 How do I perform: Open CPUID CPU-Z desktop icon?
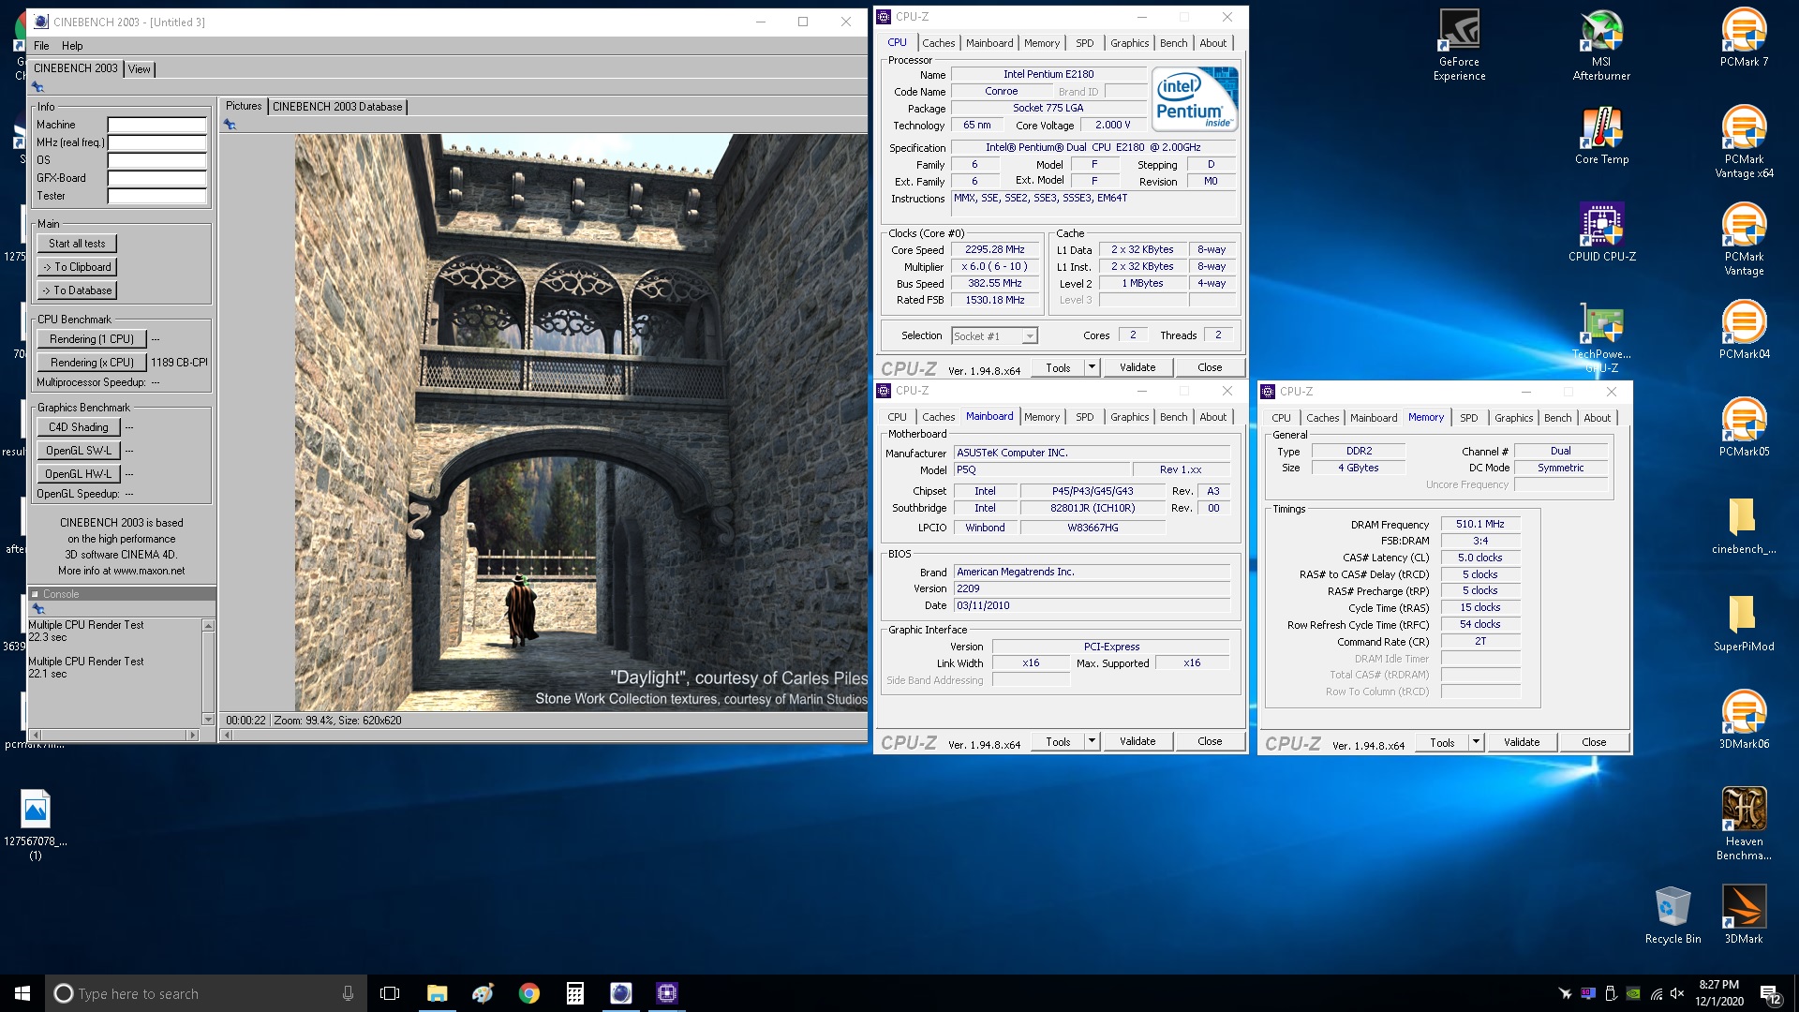[x=1601, y=232]
